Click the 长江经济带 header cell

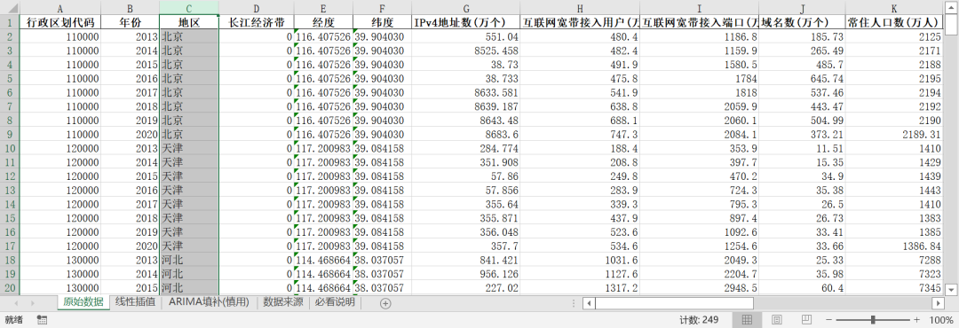(257, 22)
